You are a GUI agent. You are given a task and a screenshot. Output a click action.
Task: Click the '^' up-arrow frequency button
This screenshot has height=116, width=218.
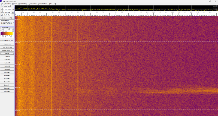click(11, 18)
